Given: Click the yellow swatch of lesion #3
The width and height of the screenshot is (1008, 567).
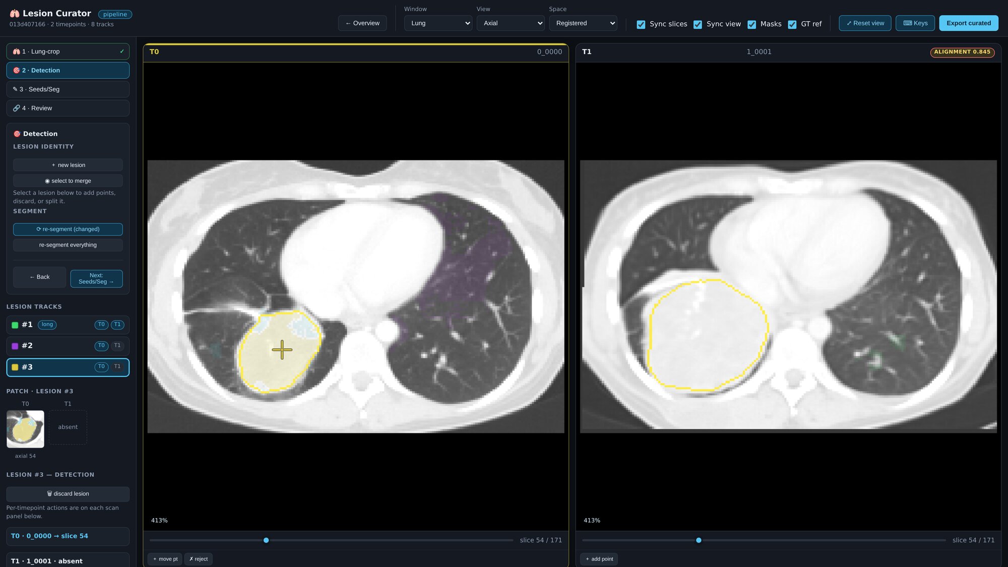Looking at the screenshot, I should pos(15,367).
